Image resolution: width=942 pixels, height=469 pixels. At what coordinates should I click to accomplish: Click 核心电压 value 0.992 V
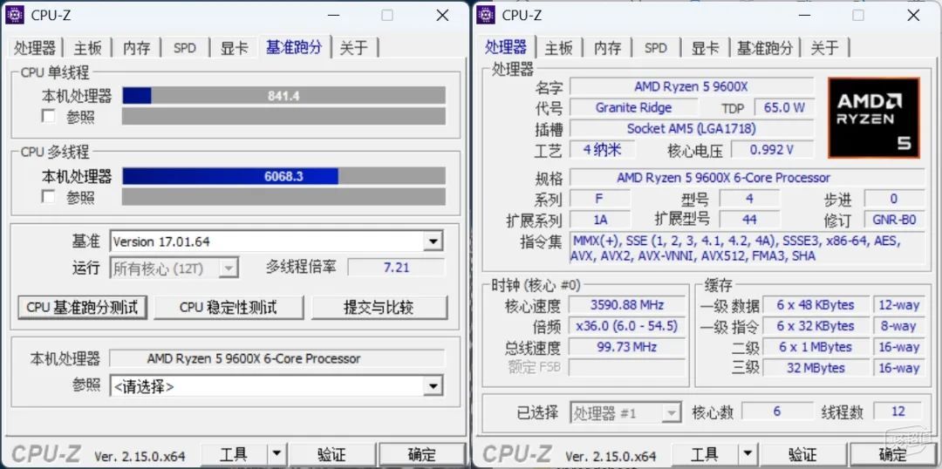pos(772,150)
